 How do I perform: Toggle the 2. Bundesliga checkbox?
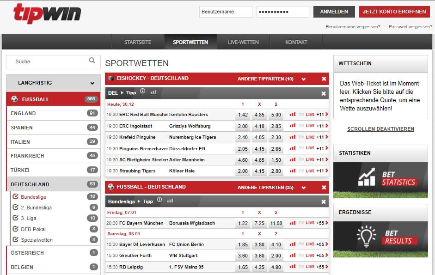coord(16,207)
